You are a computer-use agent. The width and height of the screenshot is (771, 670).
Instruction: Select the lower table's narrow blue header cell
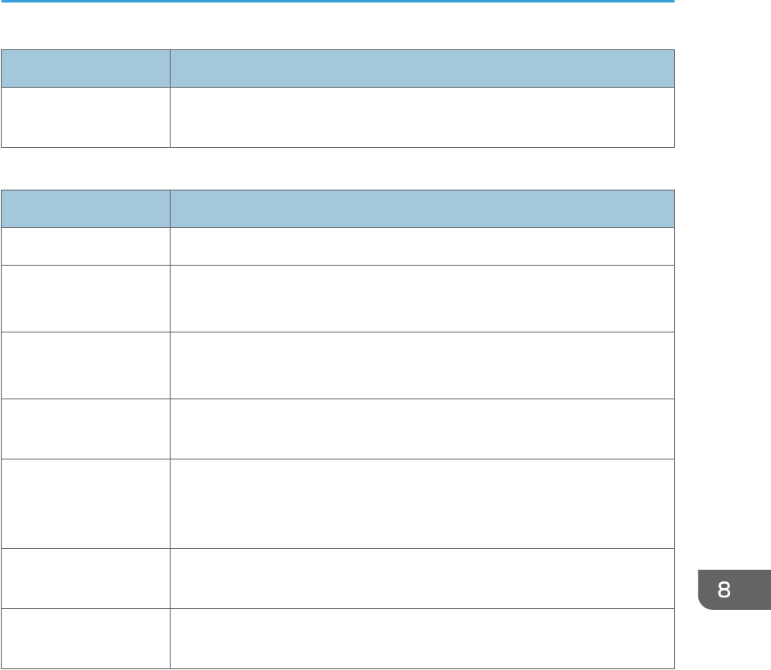coord(85,209)
